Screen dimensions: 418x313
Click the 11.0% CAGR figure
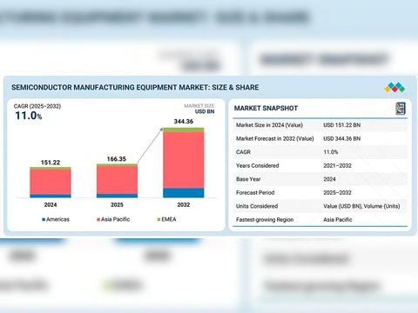pos(29,116)
